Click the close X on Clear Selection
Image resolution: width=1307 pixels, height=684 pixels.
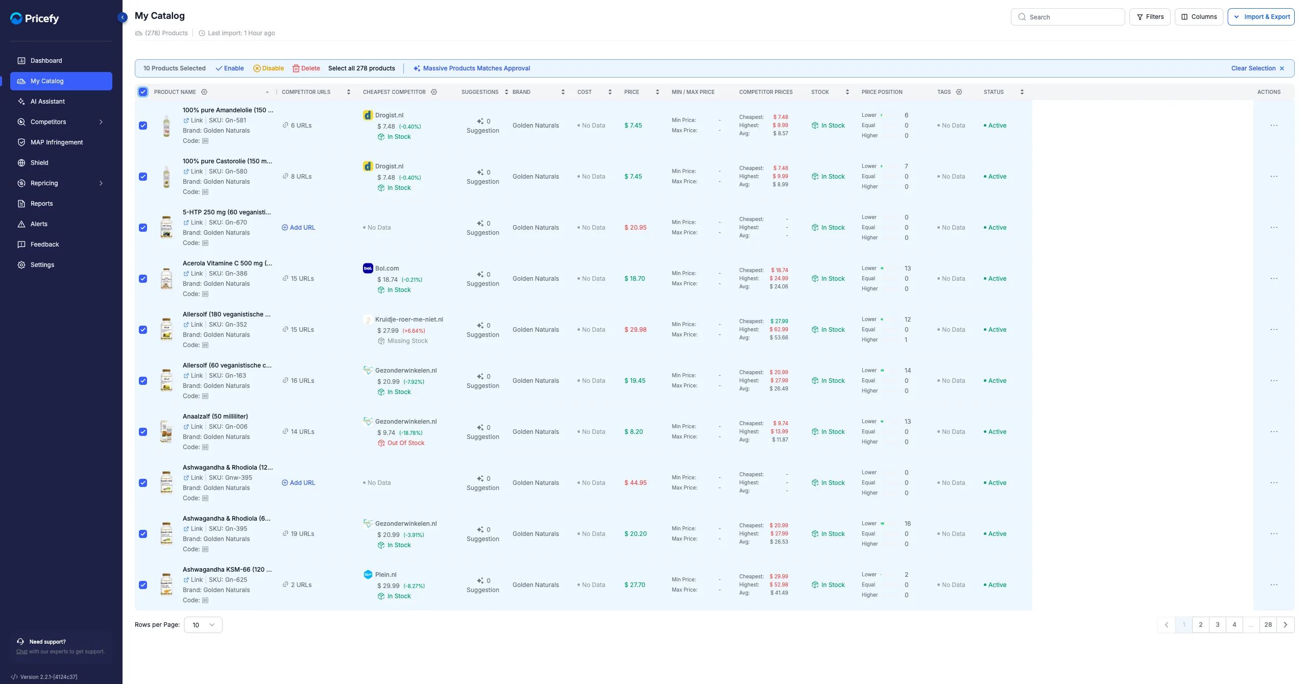[1281, 68]
